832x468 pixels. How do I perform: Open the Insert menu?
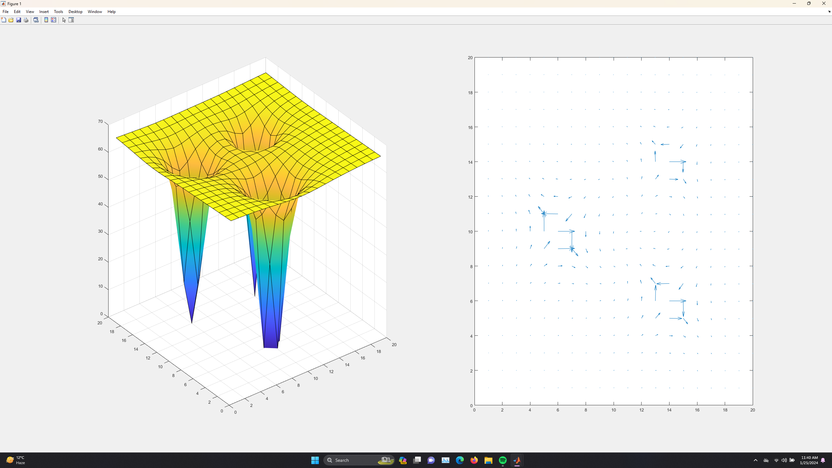44,11
